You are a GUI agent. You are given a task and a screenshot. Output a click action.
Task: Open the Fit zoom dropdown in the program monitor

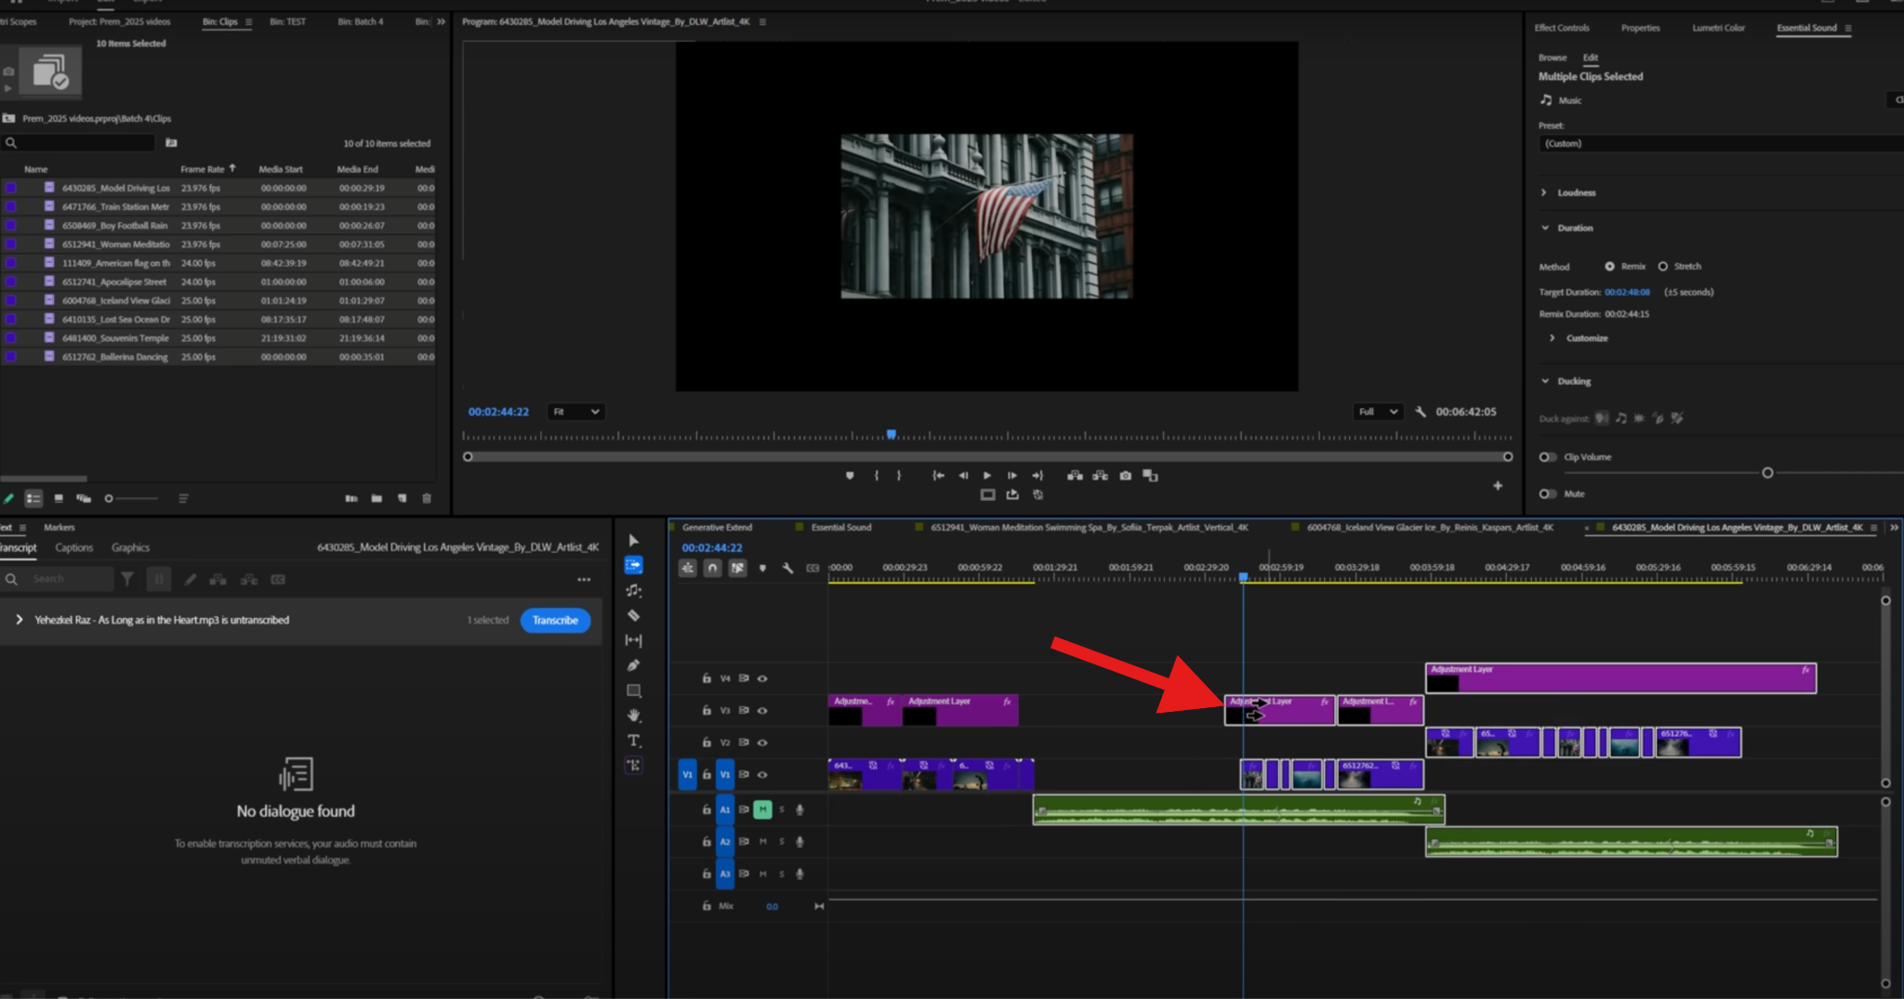coord(575,411)
